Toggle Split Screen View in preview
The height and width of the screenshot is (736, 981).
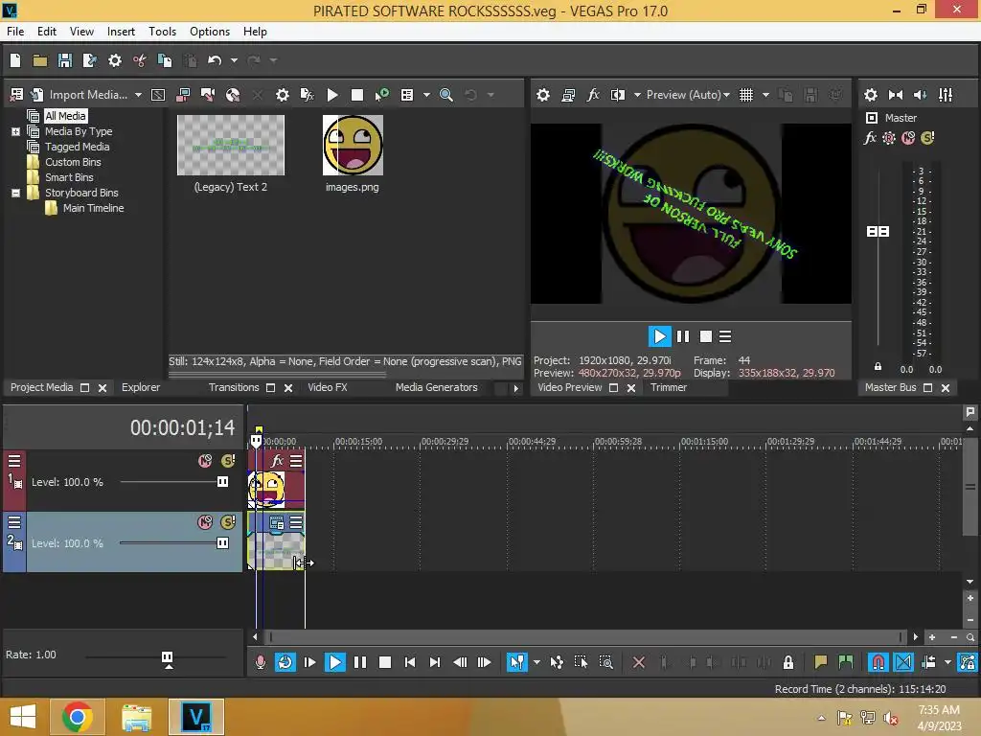click(618, 95)
